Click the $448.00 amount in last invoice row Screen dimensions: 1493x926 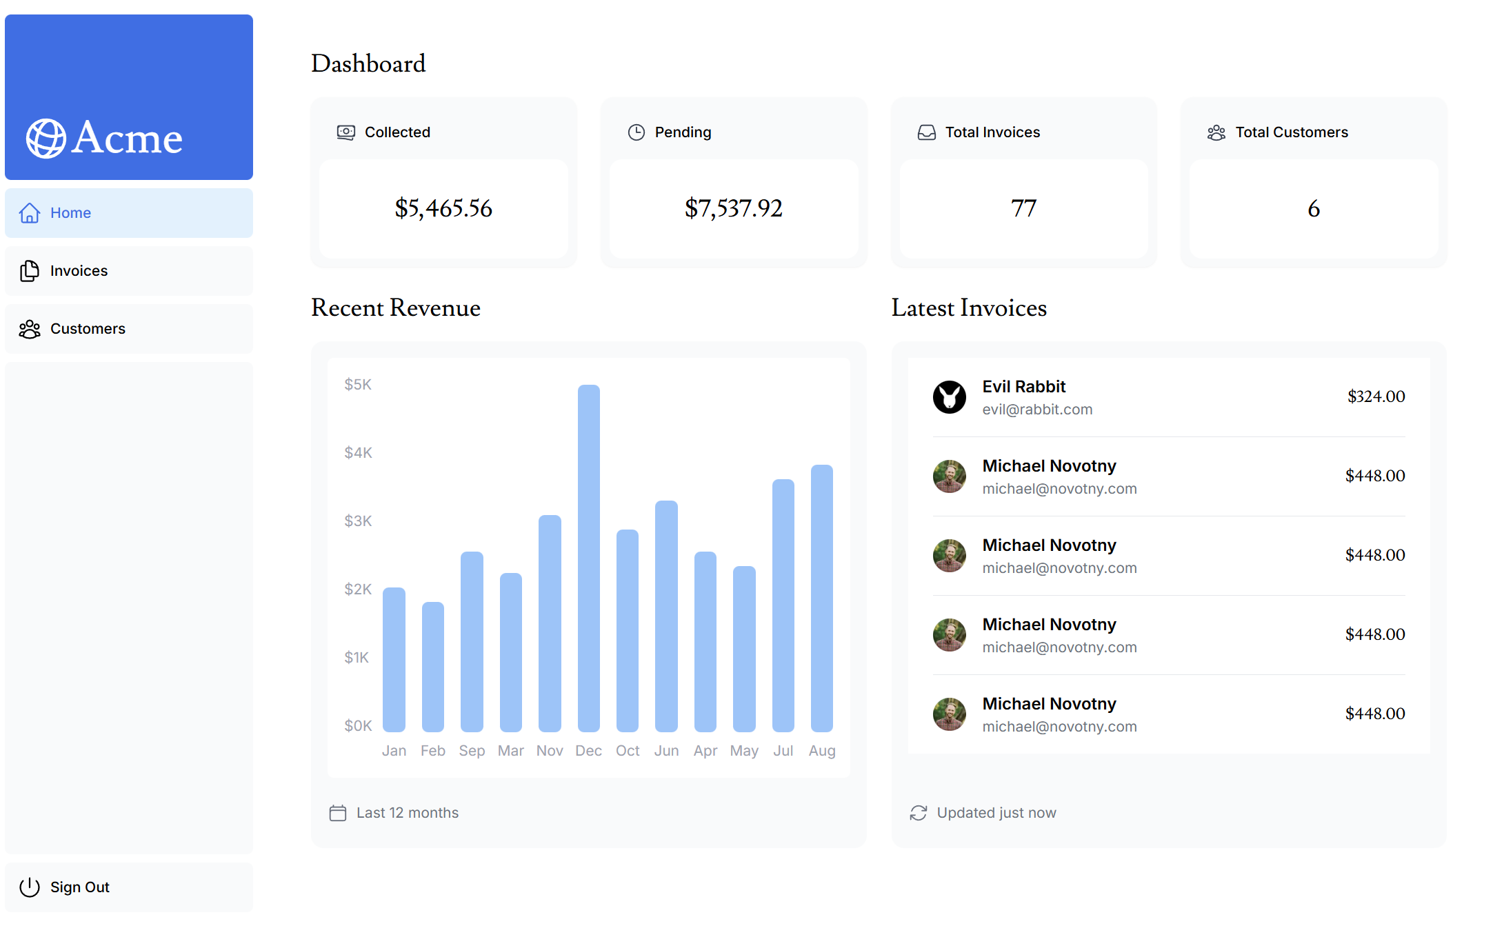click(1375, 714)
